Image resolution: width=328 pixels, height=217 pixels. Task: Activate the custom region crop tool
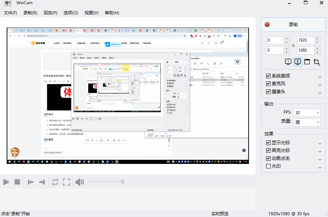tap(317, 62)
